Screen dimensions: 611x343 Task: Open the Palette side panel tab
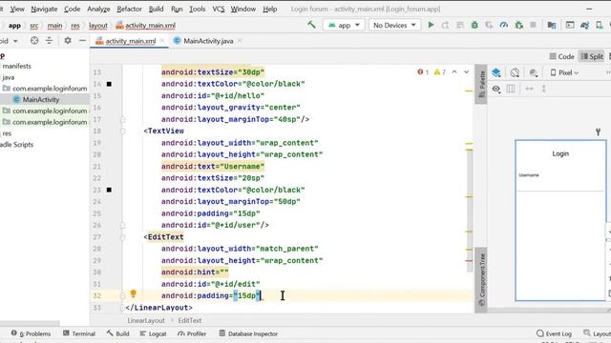click(481, 84)
